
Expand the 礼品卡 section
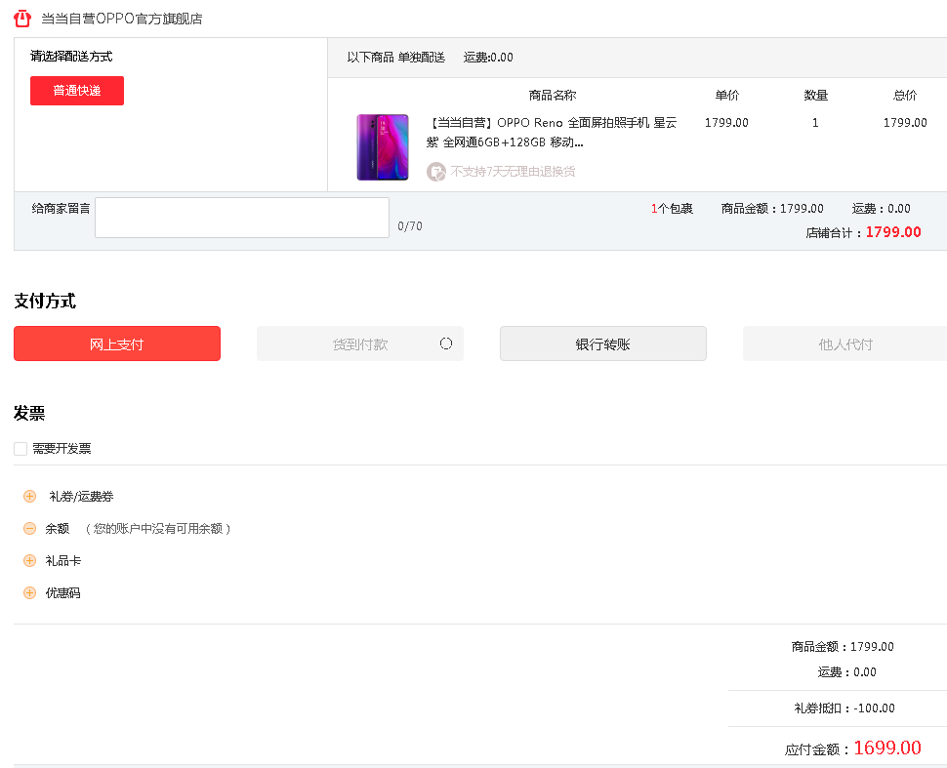(29, 560)
